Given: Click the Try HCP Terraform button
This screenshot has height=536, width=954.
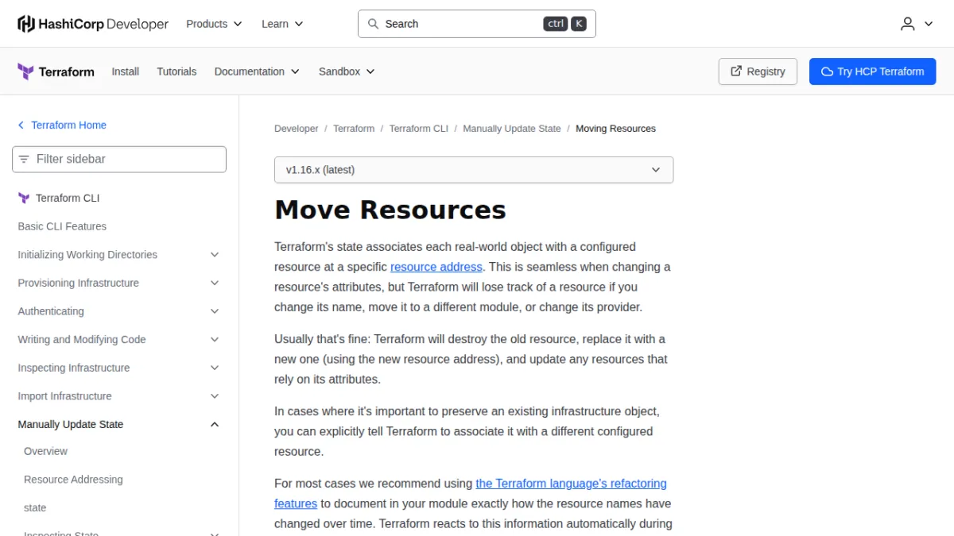Looking at the screenshot, I should pyautogui.click(x=873, y=71).
